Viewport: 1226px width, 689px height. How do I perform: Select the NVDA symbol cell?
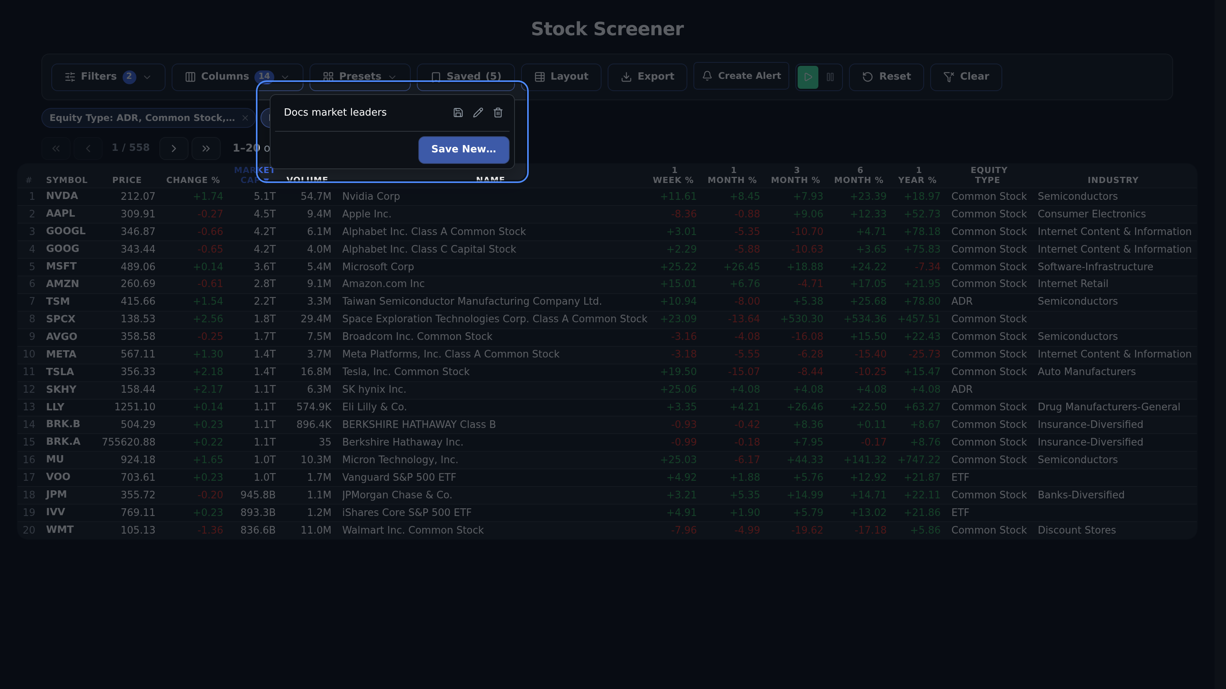[x=62, y=196]
